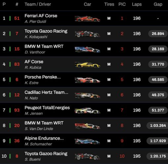Open the yellow AF Corse #83 car image
The image size is (168, 164).
coord(87,65)
